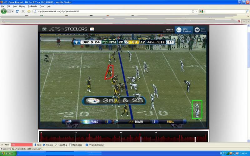Switch to Game Broadcast view
The width and height of the screenshot is (250, 156).
pos(184,30)
